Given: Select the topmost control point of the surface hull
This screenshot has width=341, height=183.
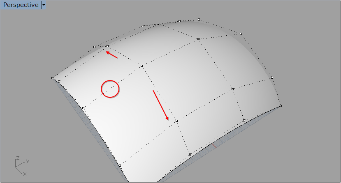Looking at the screenshot, I should [x=199, y=20].
